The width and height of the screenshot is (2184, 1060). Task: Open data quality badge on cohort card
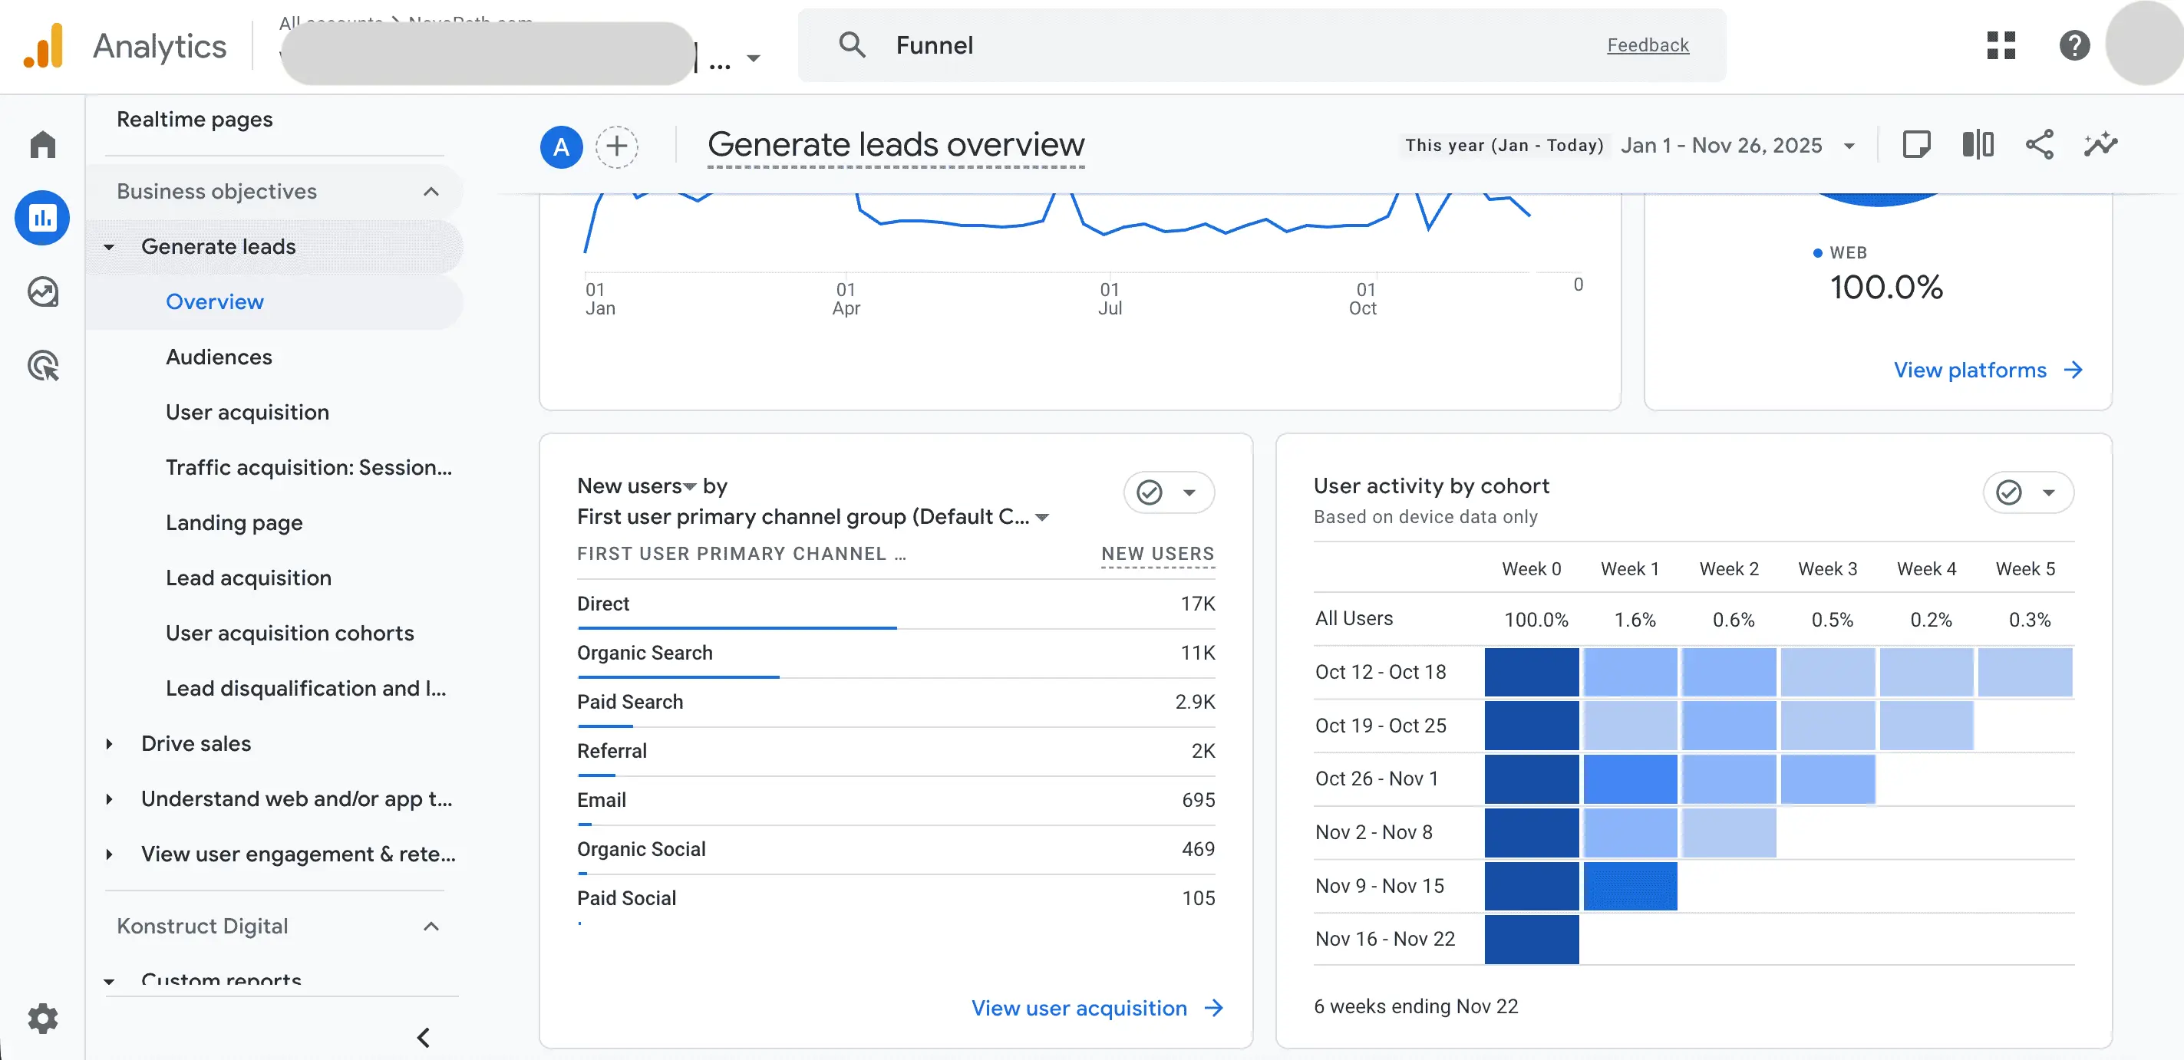tap(2008, 492)
